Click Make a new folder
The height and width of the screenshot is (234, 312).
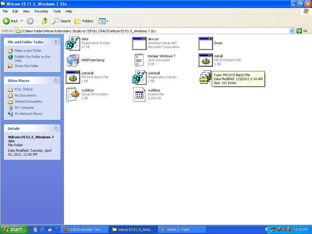[x=28, y=51]
